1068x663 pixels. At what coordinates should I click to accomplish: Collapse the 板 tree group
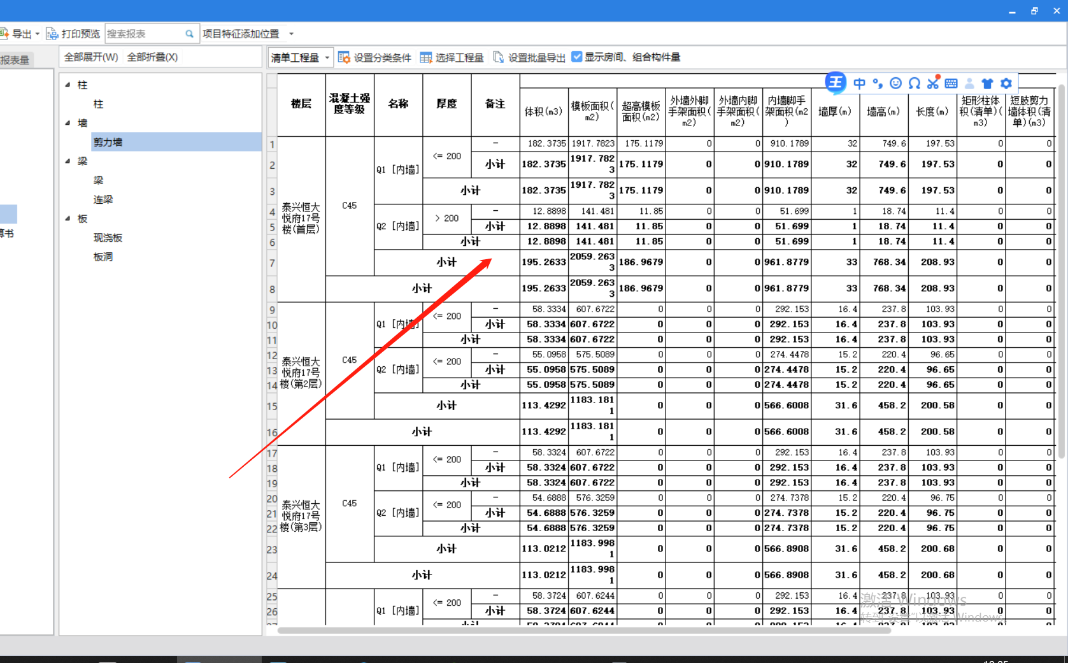click(68, 218)
